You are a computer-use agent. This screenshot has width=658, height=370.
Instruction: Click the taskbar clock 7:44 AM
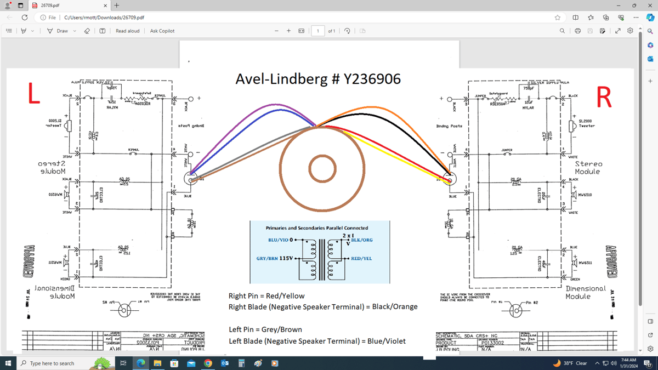628,363
